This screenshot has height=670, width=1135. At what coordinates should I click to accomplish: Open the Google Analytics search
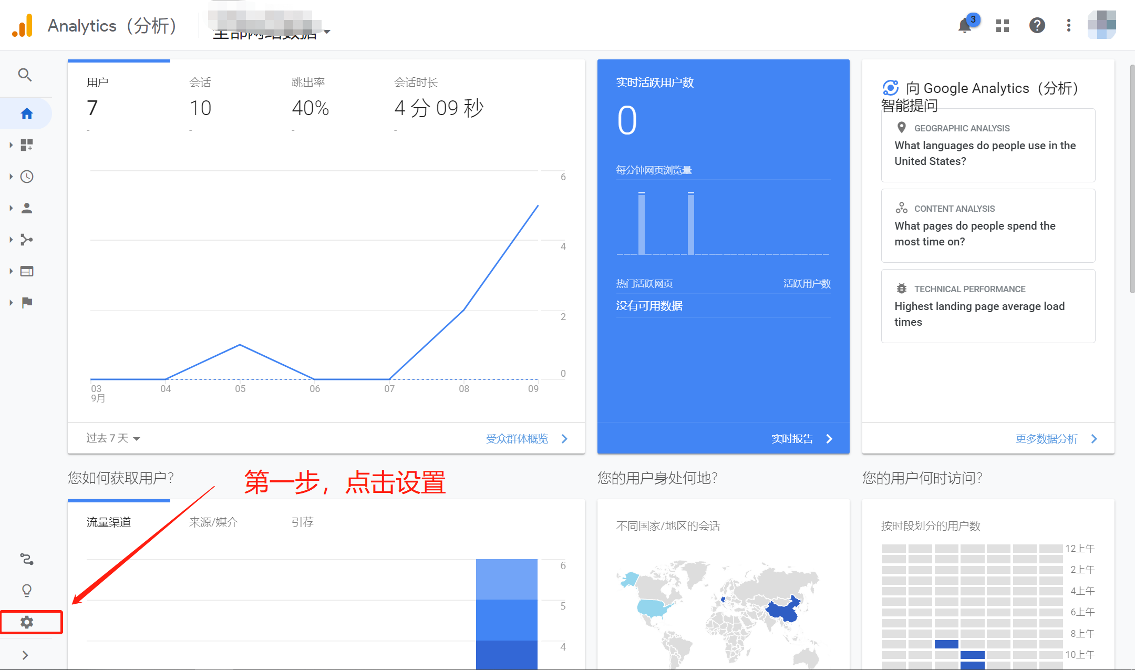[25, 75]
